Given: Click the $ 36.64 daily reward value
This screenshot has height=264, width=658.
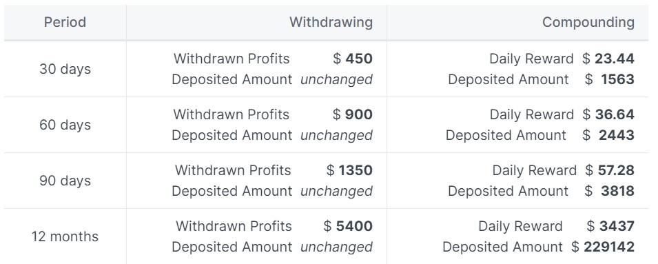Looking at the screenshot, I should click(608, 114).
